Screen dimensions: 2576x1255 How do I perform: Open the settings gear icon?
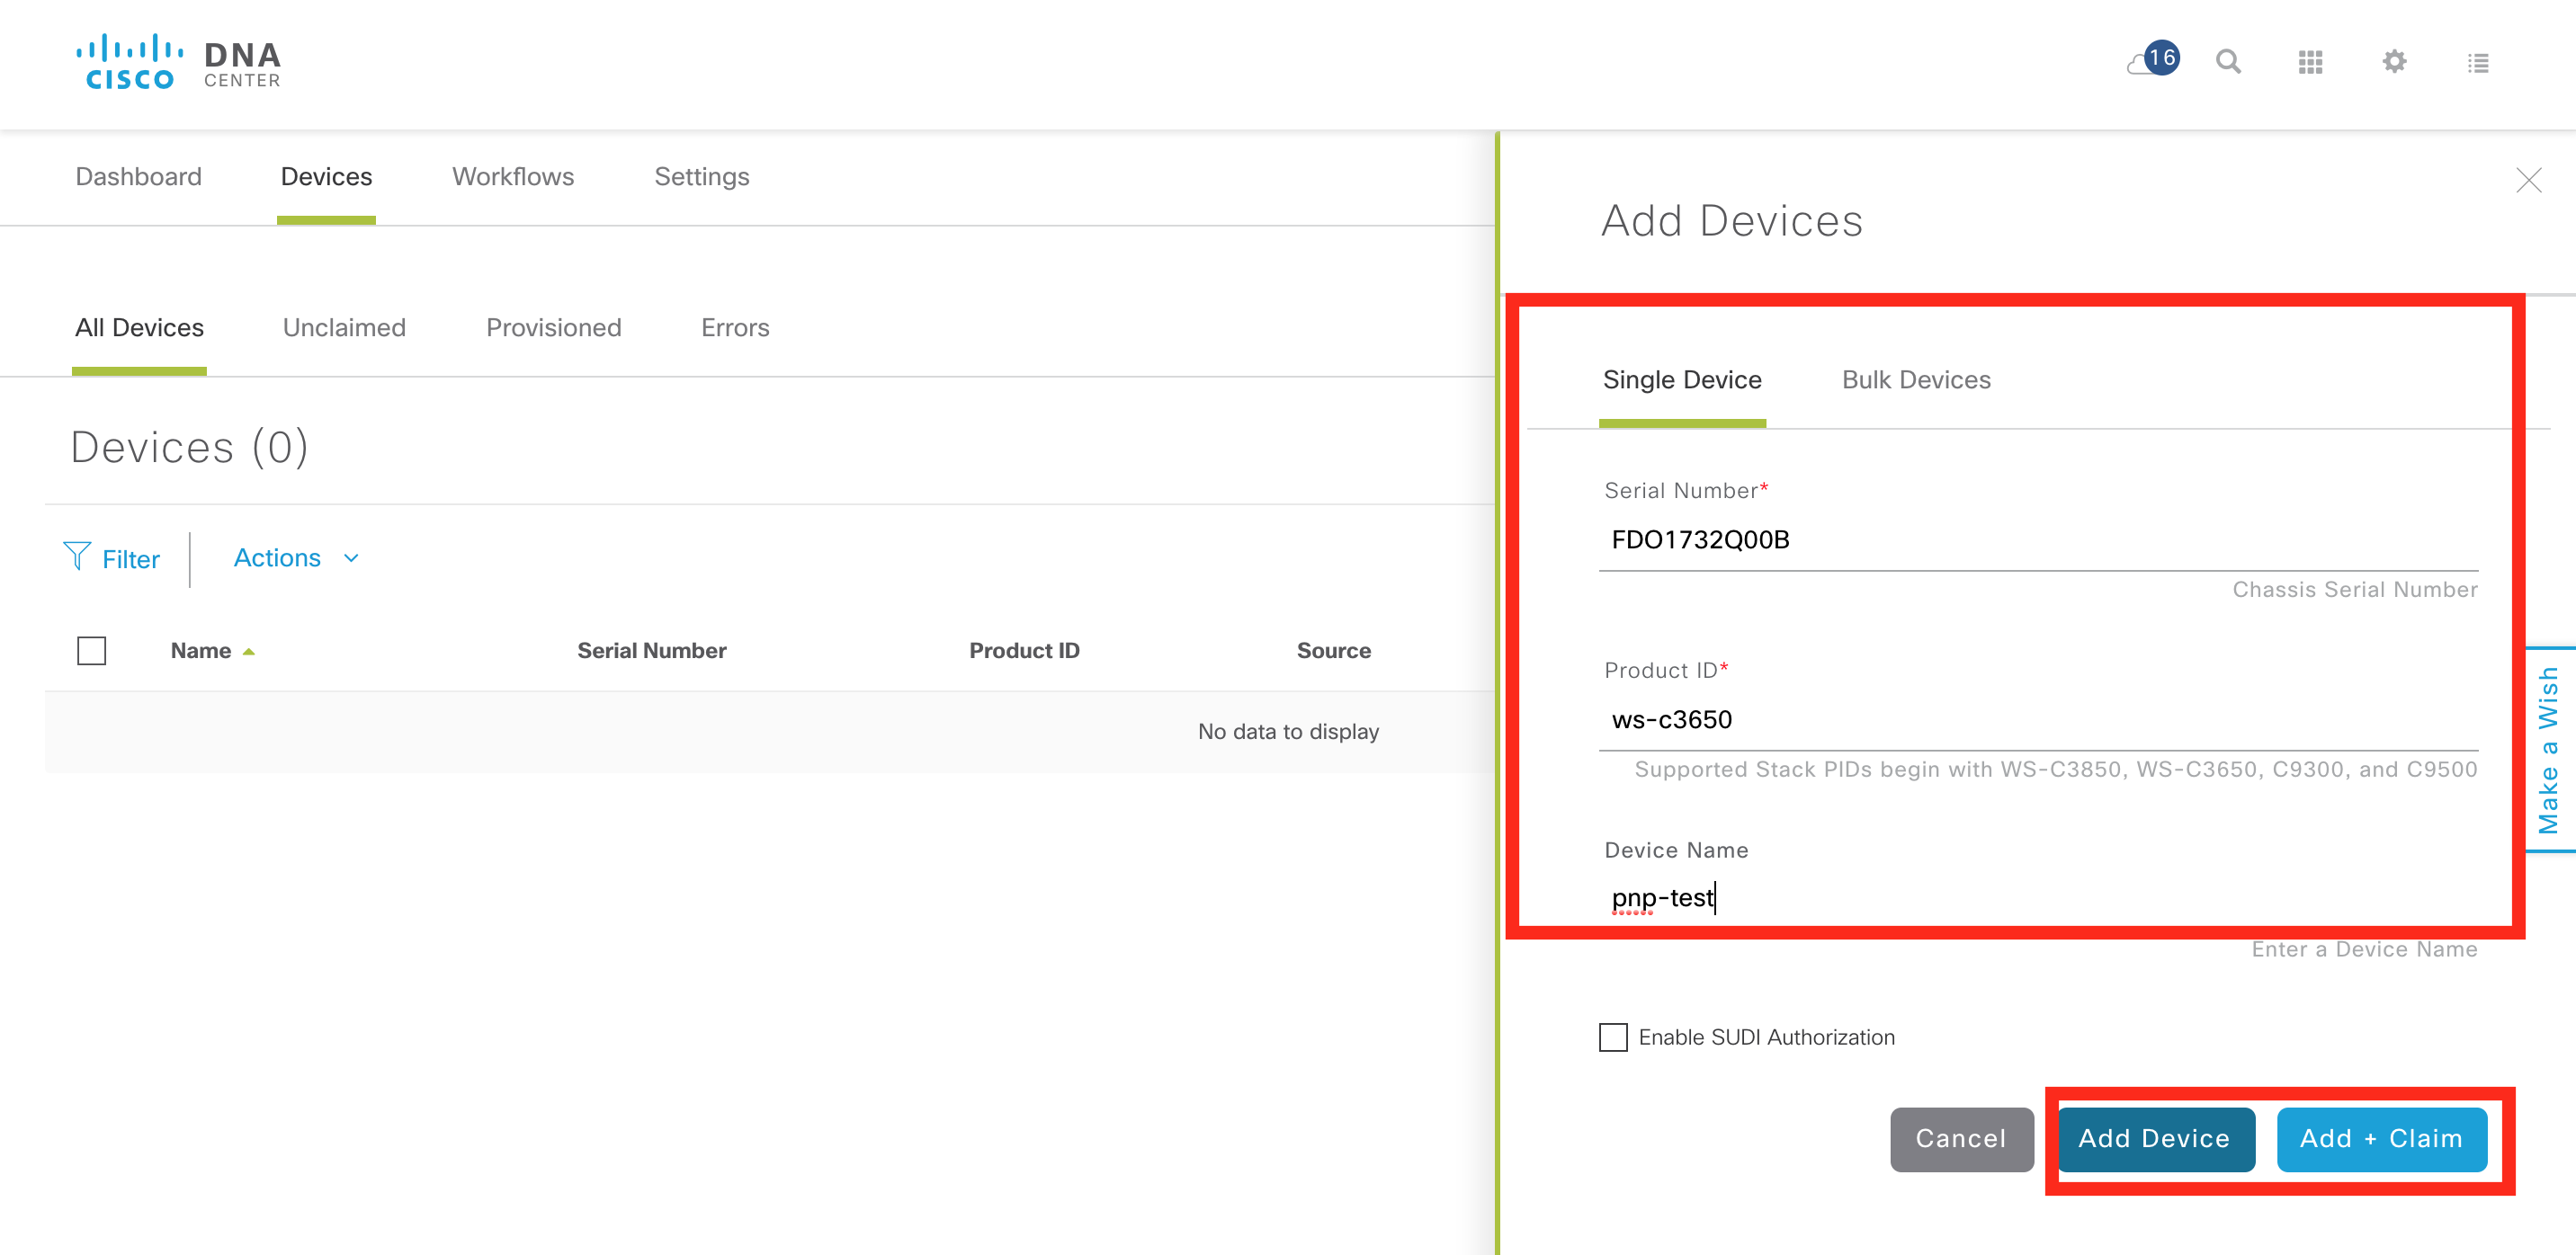[x=2394, y=62]
